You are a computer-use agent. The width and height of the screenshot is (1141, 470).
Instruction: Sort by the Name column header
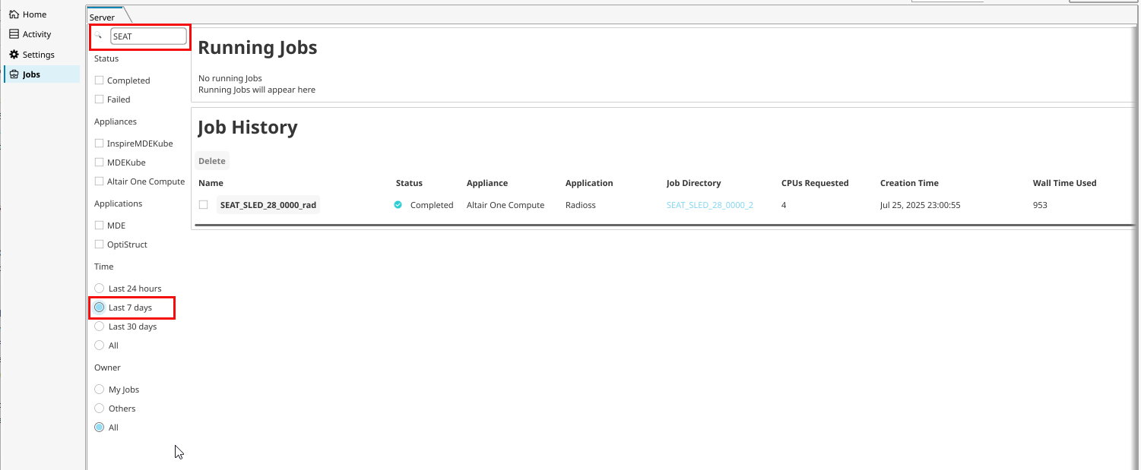211,183
